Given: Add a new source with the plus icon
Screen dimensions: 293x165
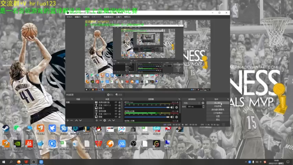Looking at the screenshot, I should (x=97, y=121).
